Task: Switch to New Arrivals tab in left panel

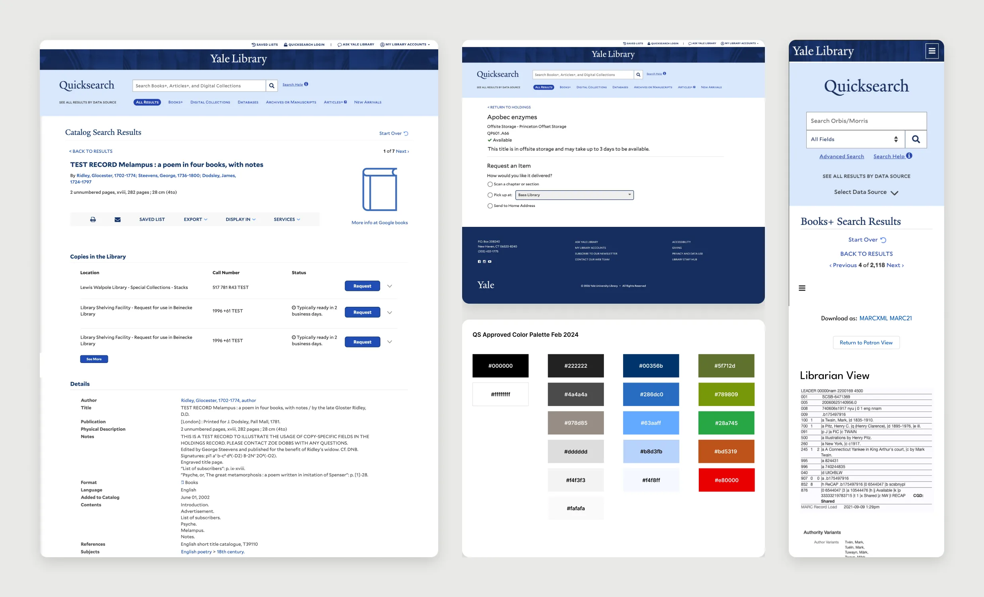Action: (367, 102)
